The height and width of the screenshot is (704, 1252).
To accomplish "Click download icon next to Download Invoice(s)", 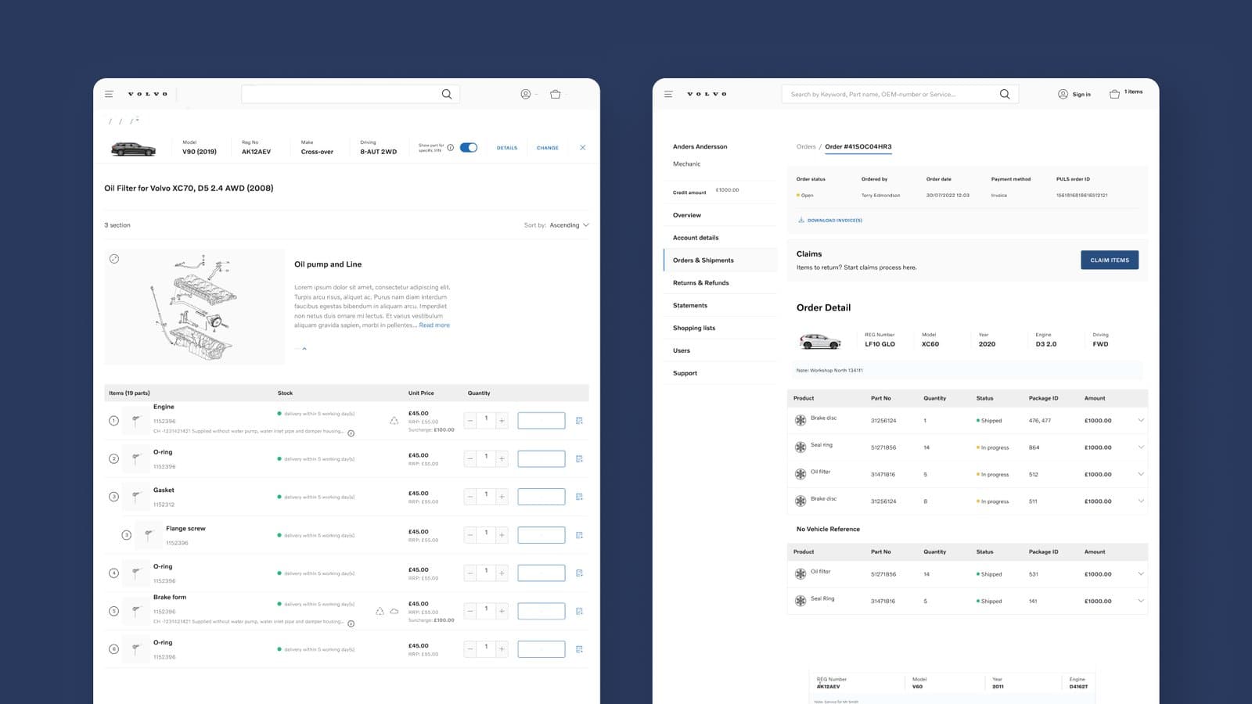I will (800, 220).
